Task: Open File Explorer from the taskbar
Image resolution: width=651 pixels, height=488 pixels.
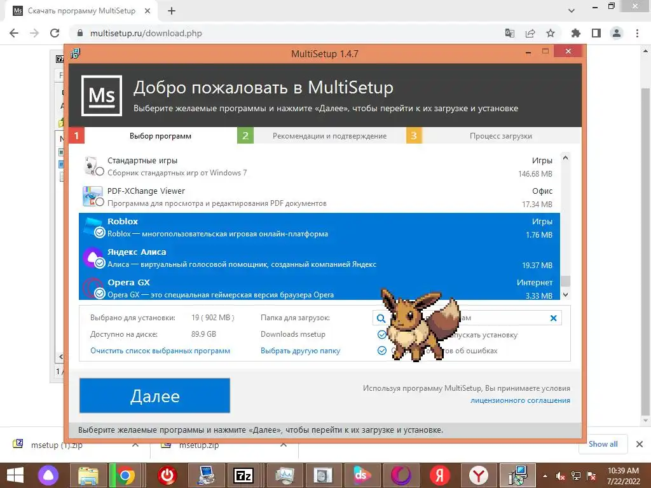Action: (x=88, y=475)
